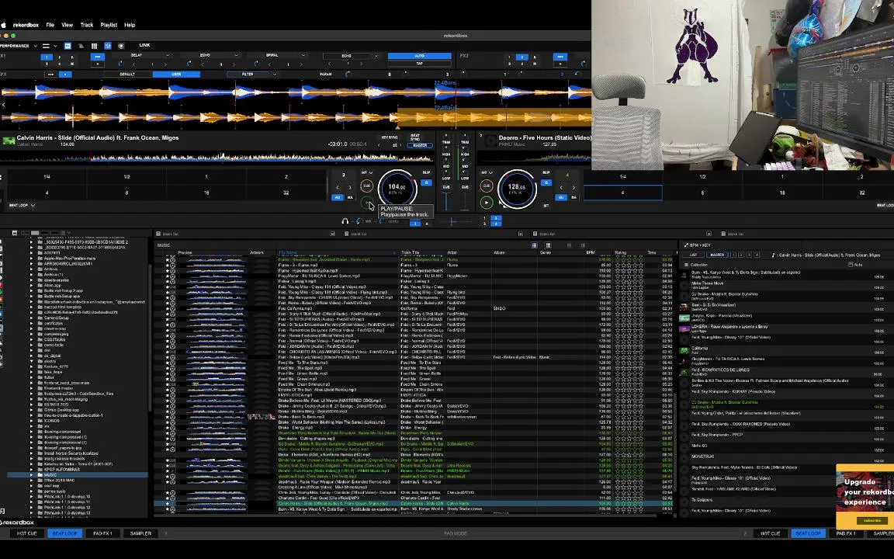The image size is (894, 559).
Task: Click deck 2 highlighted beat loop 4 pad
Action: (x=622, y=193)
